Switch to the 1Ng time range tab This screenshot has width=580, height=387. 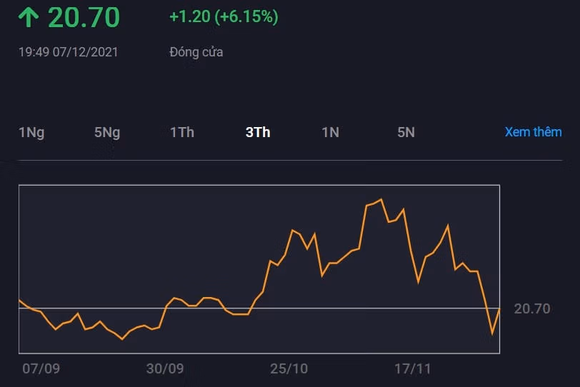click(x=31, y=132)
